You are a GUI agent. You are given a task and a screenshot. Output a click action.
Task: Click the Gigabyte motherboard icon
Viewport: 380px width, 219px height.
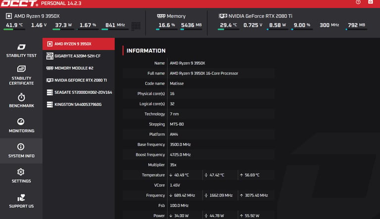[49, 56]
